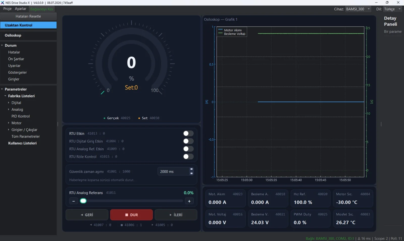Viewport: 404px width, 241px height.
Task: Expand the Analog parameter list
Action: pos(9,109)
